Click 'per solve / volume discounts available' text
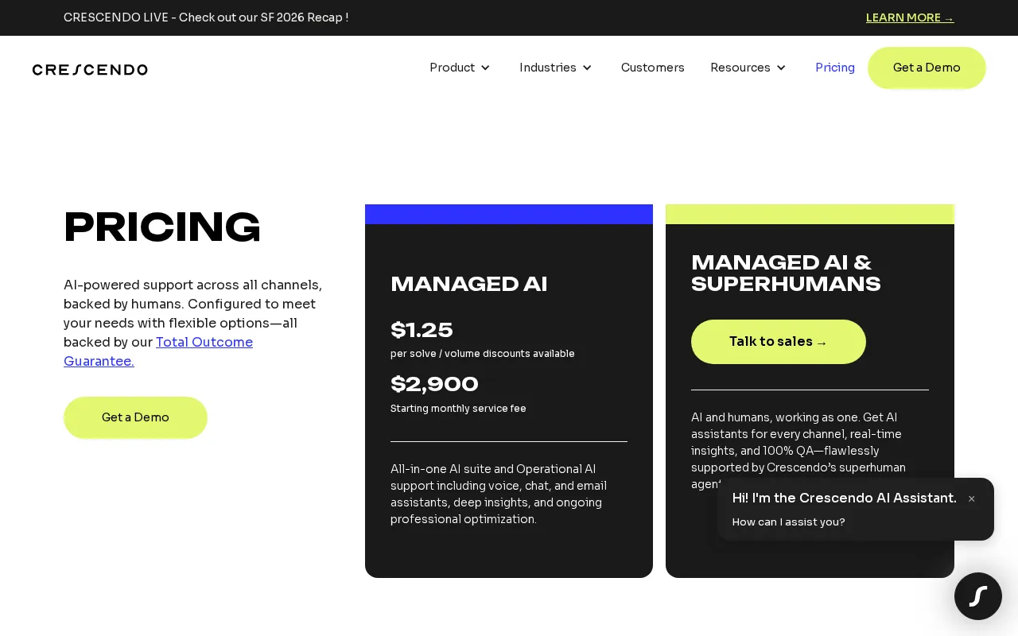Image resolution: width=1018 pixels, height=636 pixels. click(x=483, y=354)
